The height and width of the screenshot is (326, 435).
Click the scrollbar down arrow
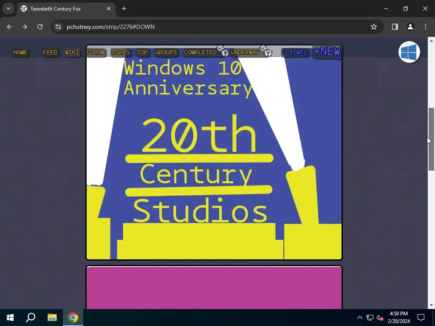(x=431, y=305)
